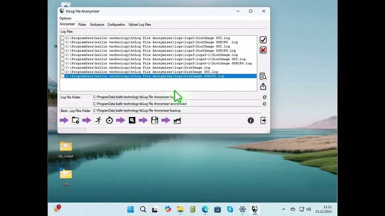The height and width of the screenshot is (216, 385).
Task: Click the black square anonymize icon
Action: pos(132,120)
